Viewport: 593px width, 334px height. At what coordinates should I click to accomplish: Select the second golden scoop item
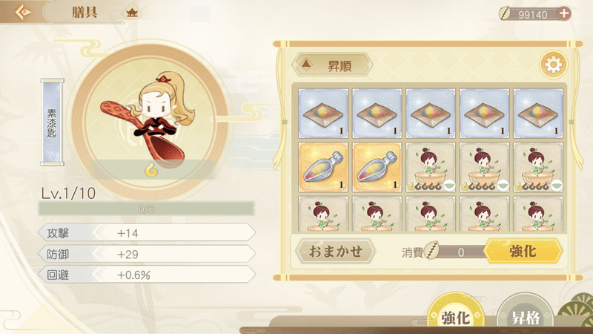point(377,167)
